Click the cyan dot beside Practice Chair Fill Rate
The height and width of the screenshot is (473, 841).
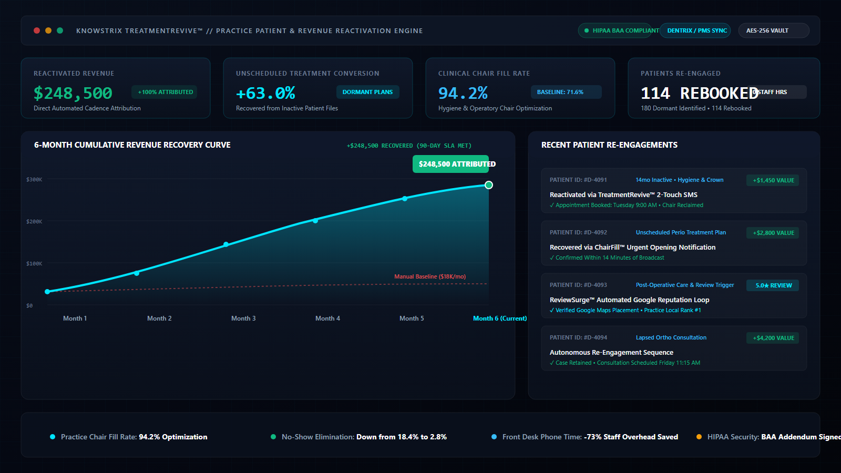coord(53,437)
